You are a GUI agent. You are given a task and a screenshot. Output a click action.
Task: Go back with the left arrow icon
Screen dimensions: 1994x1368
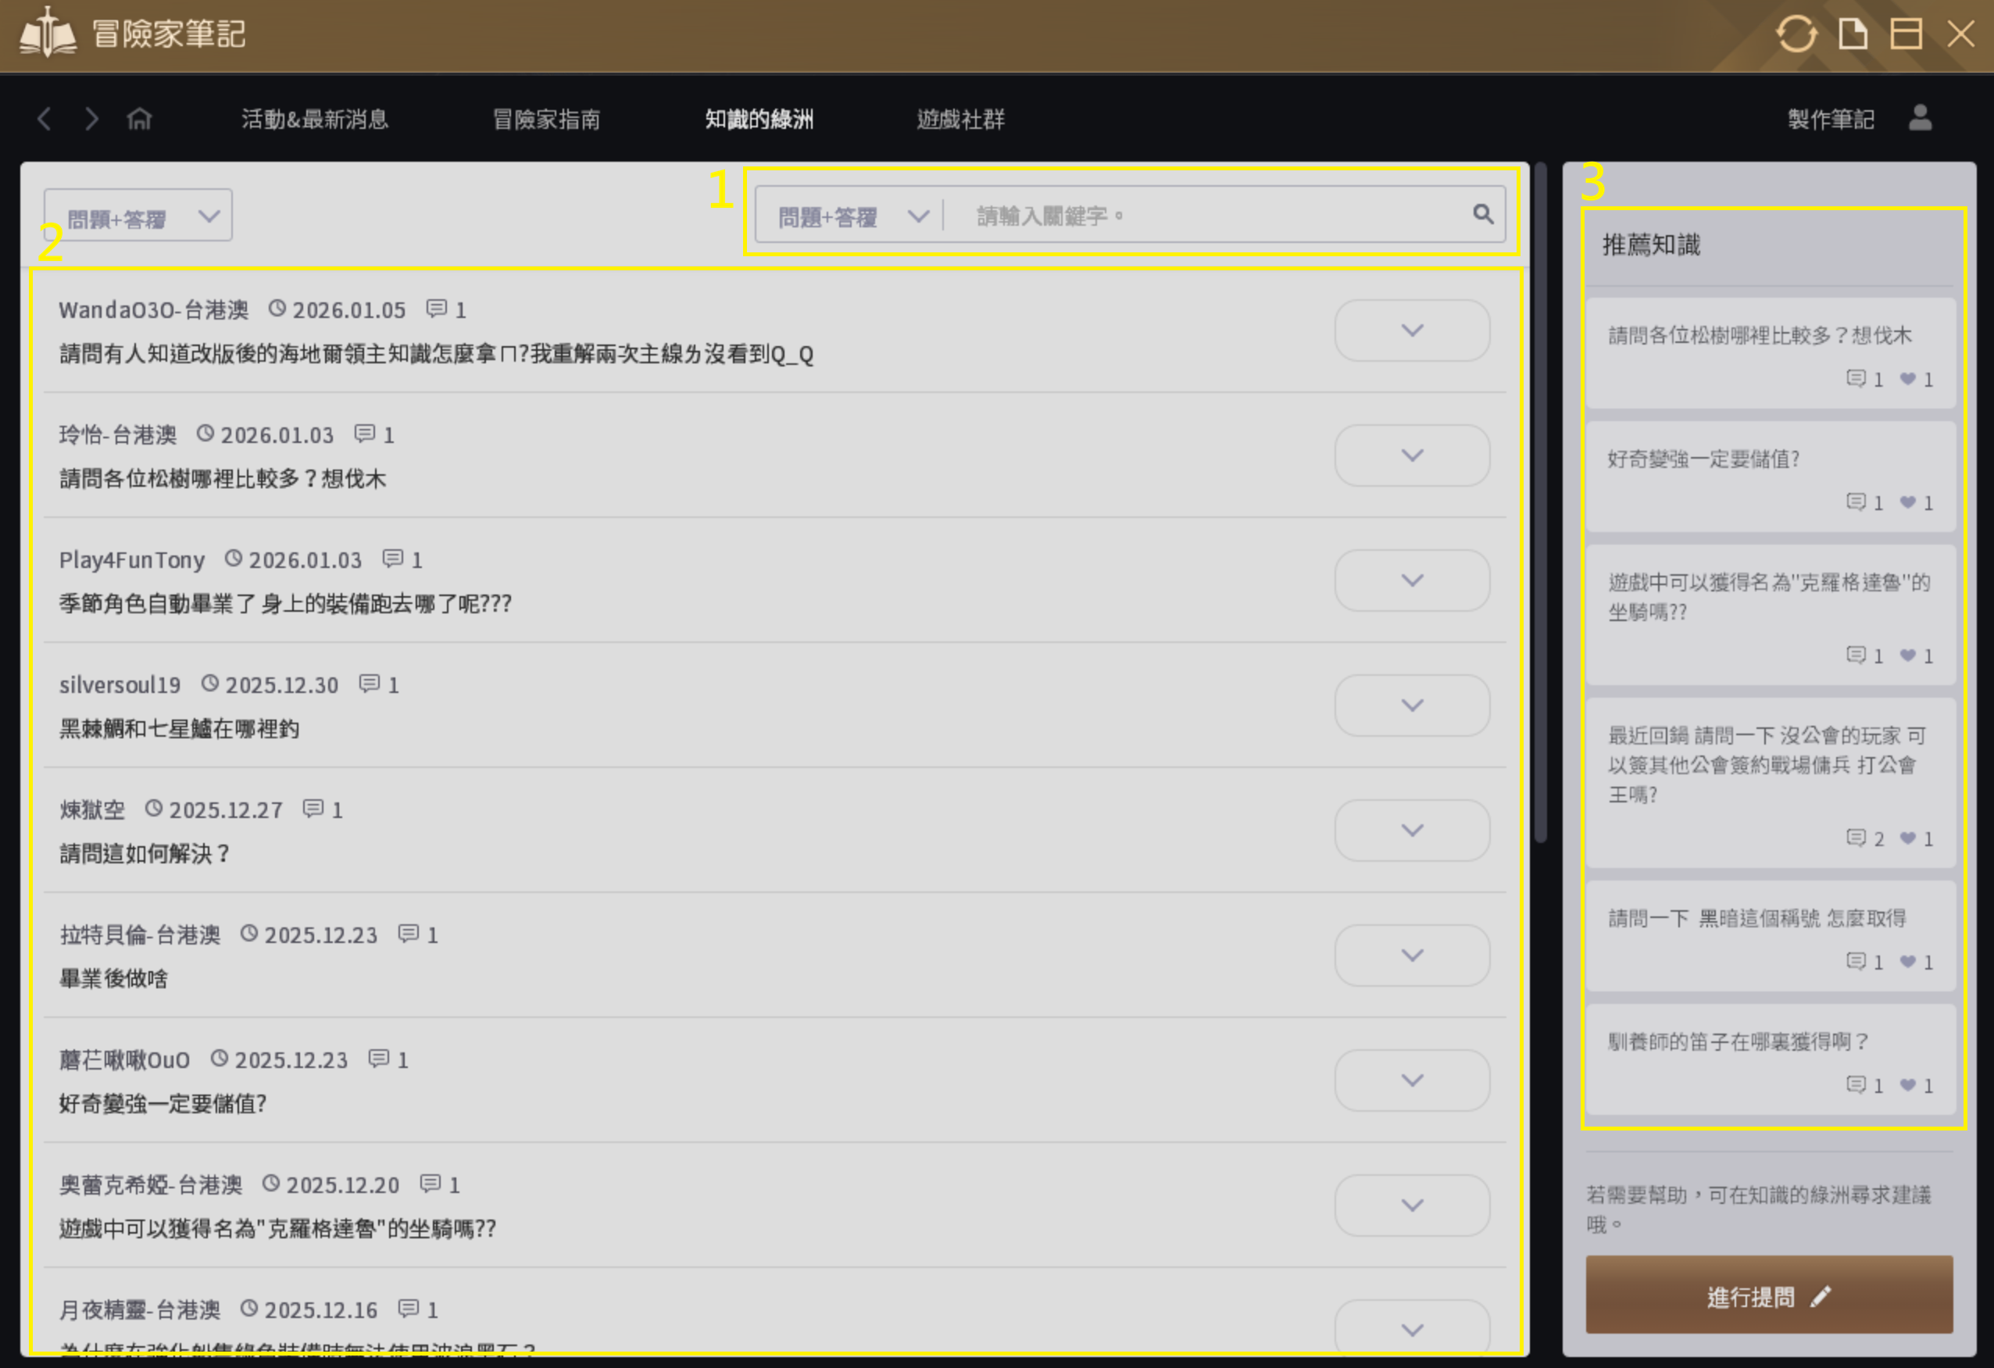click(x=45, y=118)
